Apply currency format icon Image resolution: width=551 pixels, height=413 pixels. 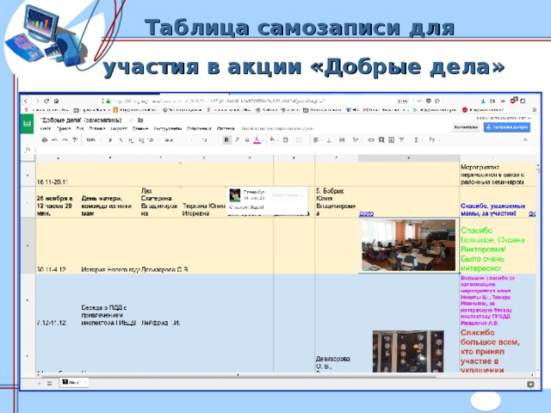coord(110,140)
